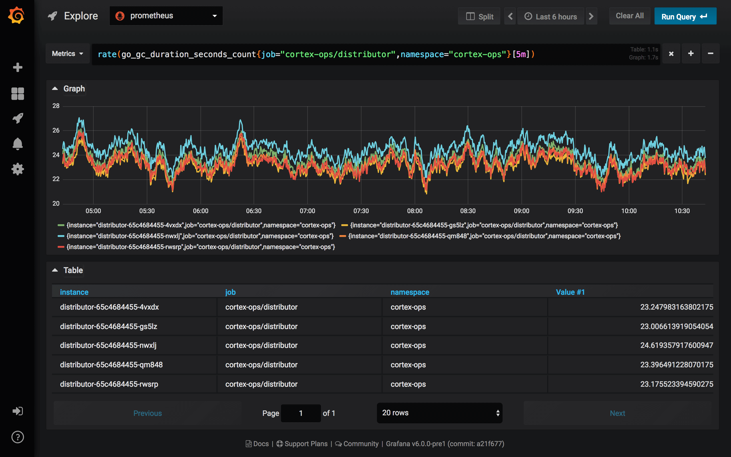Click the Run Query button
This screenshot has height=457, width=731.
point(685,17)
